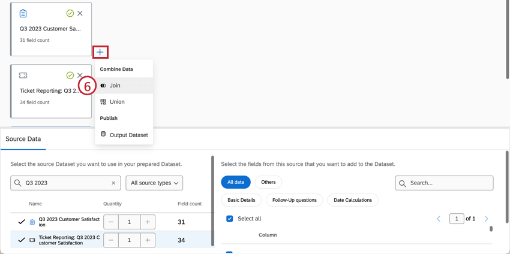Select the Q3 2023 Customer Satisfaction row name
The height and width of the screenshot is (254, 510).
(69, 222)
